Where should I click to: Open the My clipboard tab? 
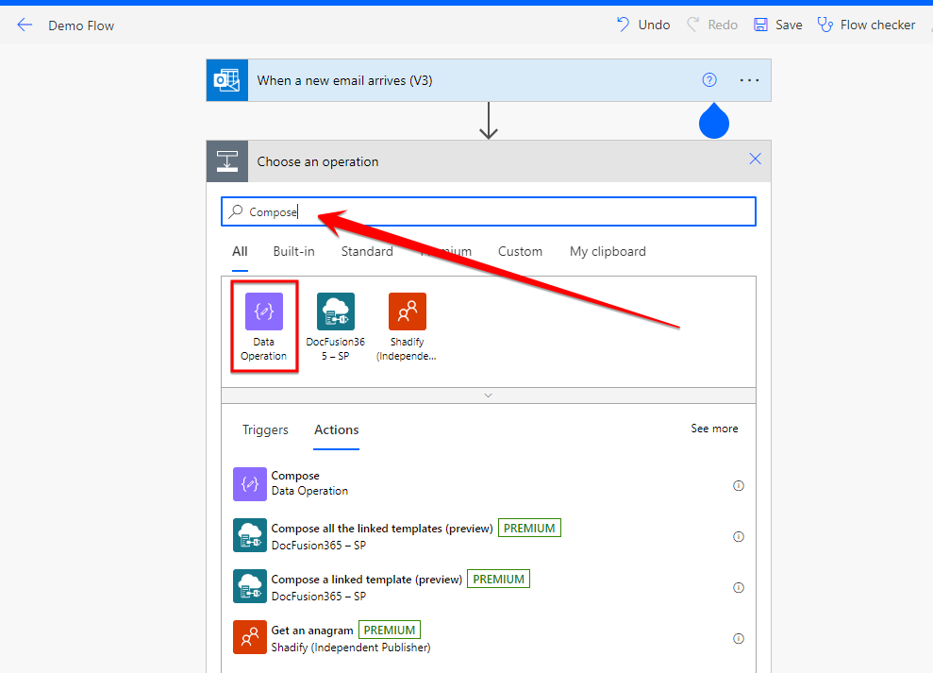pos(608,251)
